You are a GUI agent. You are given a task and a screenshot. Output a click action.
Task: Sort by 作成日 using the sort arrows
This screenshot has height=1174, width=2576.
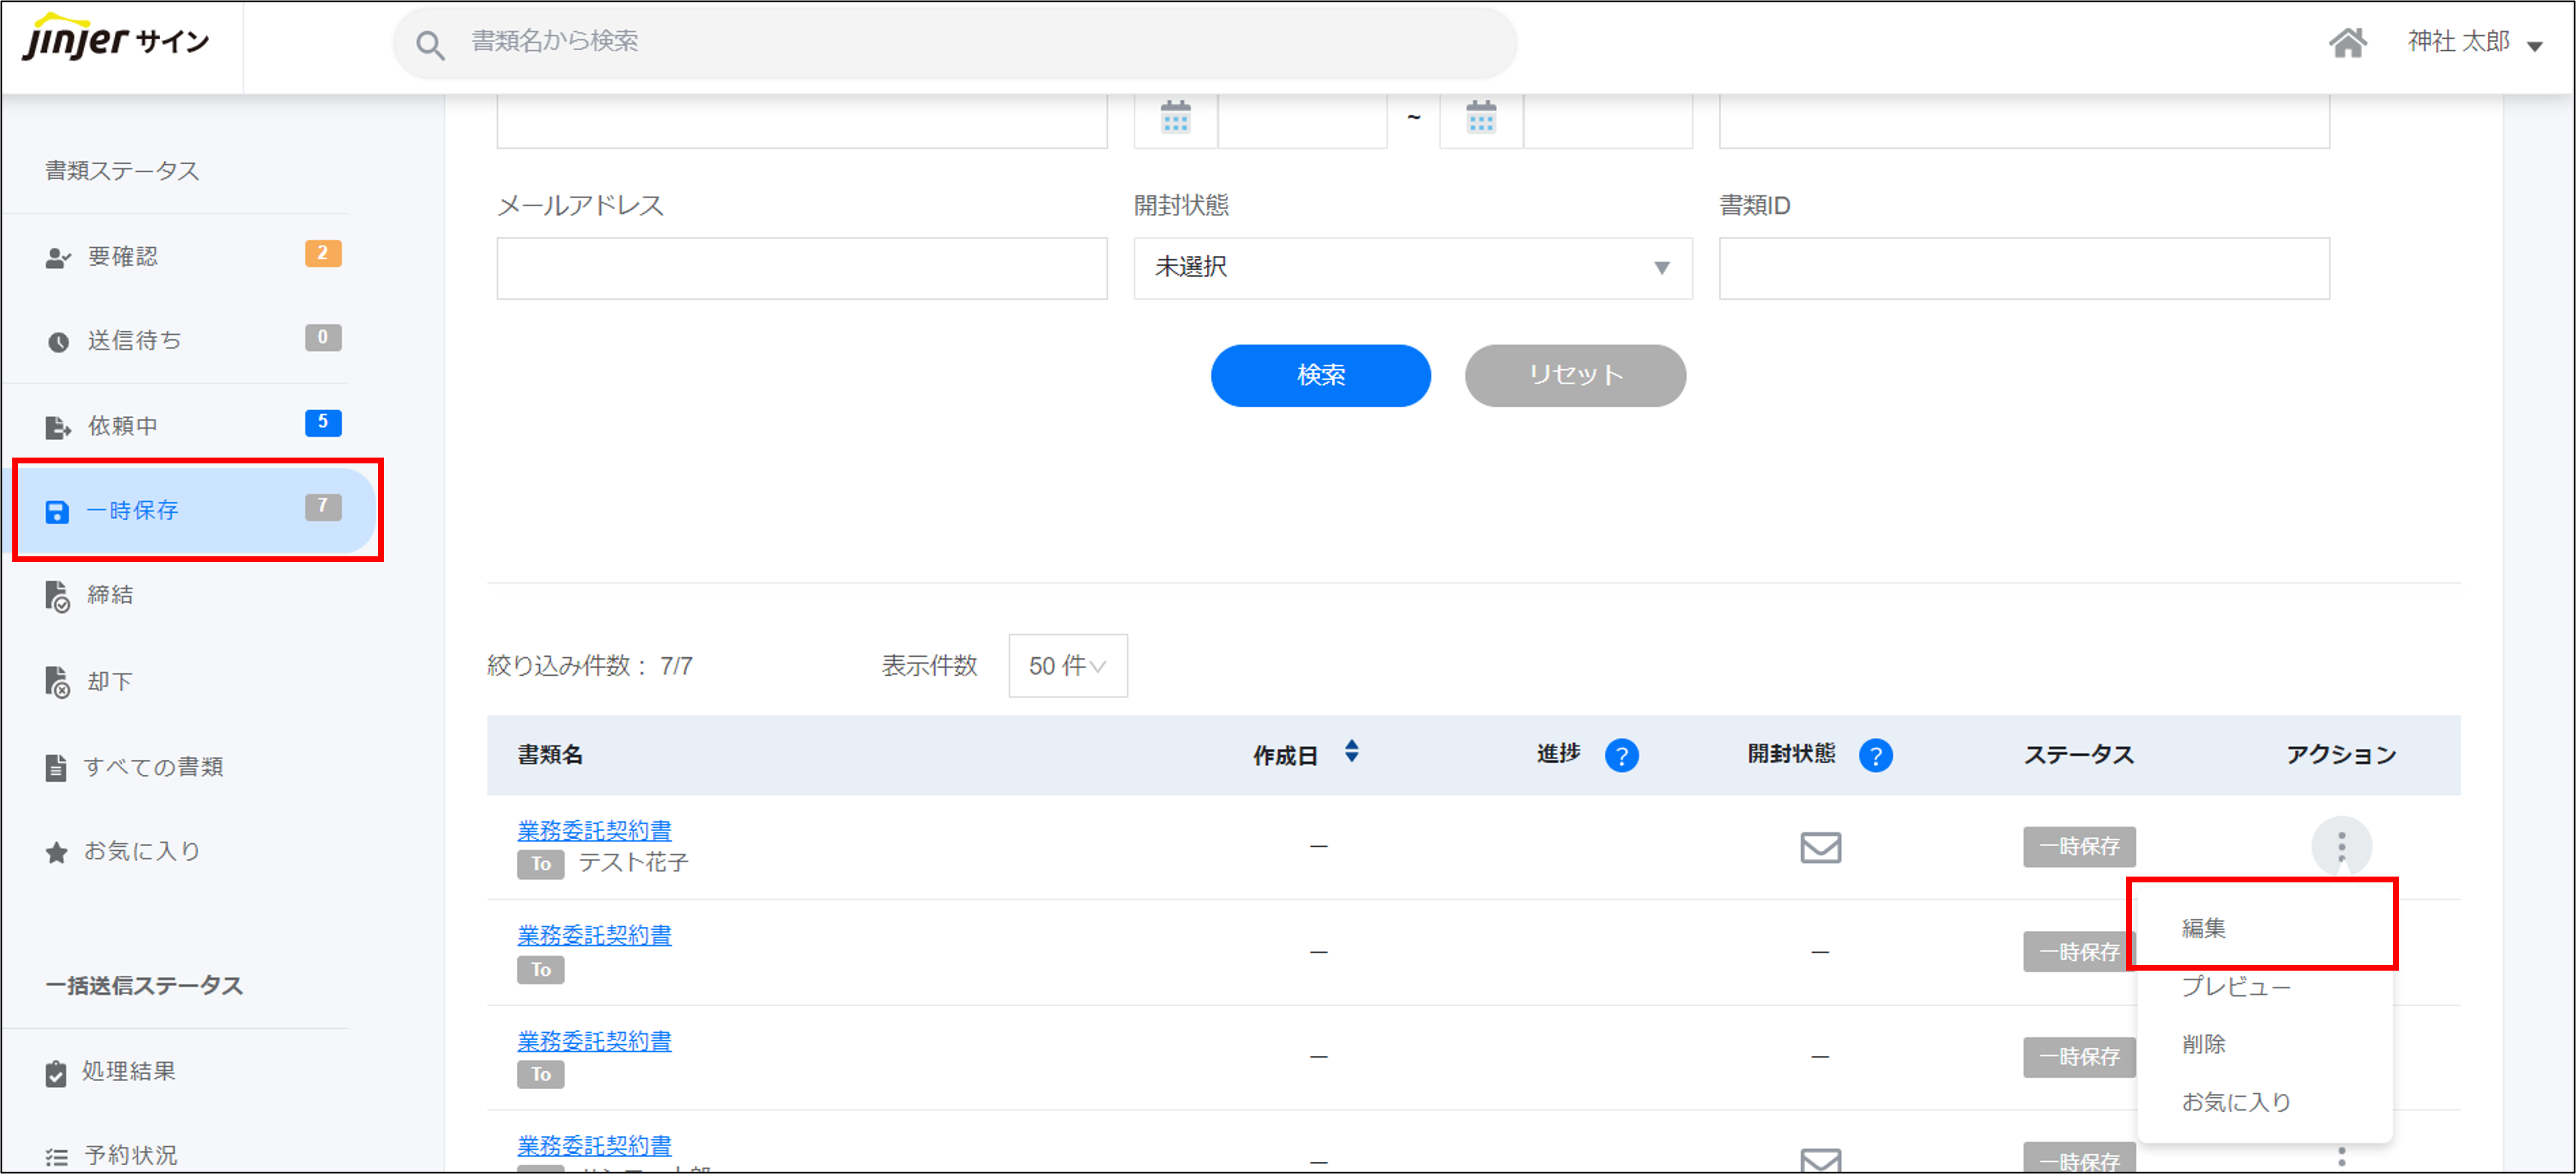tap(1351, 751)
